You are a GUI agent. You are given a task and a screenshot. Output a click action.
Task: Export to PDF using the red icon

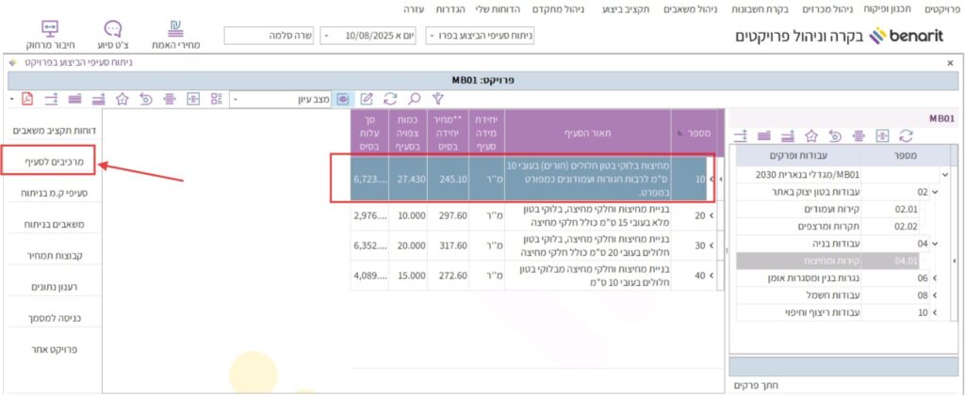[x=26, y=98]
